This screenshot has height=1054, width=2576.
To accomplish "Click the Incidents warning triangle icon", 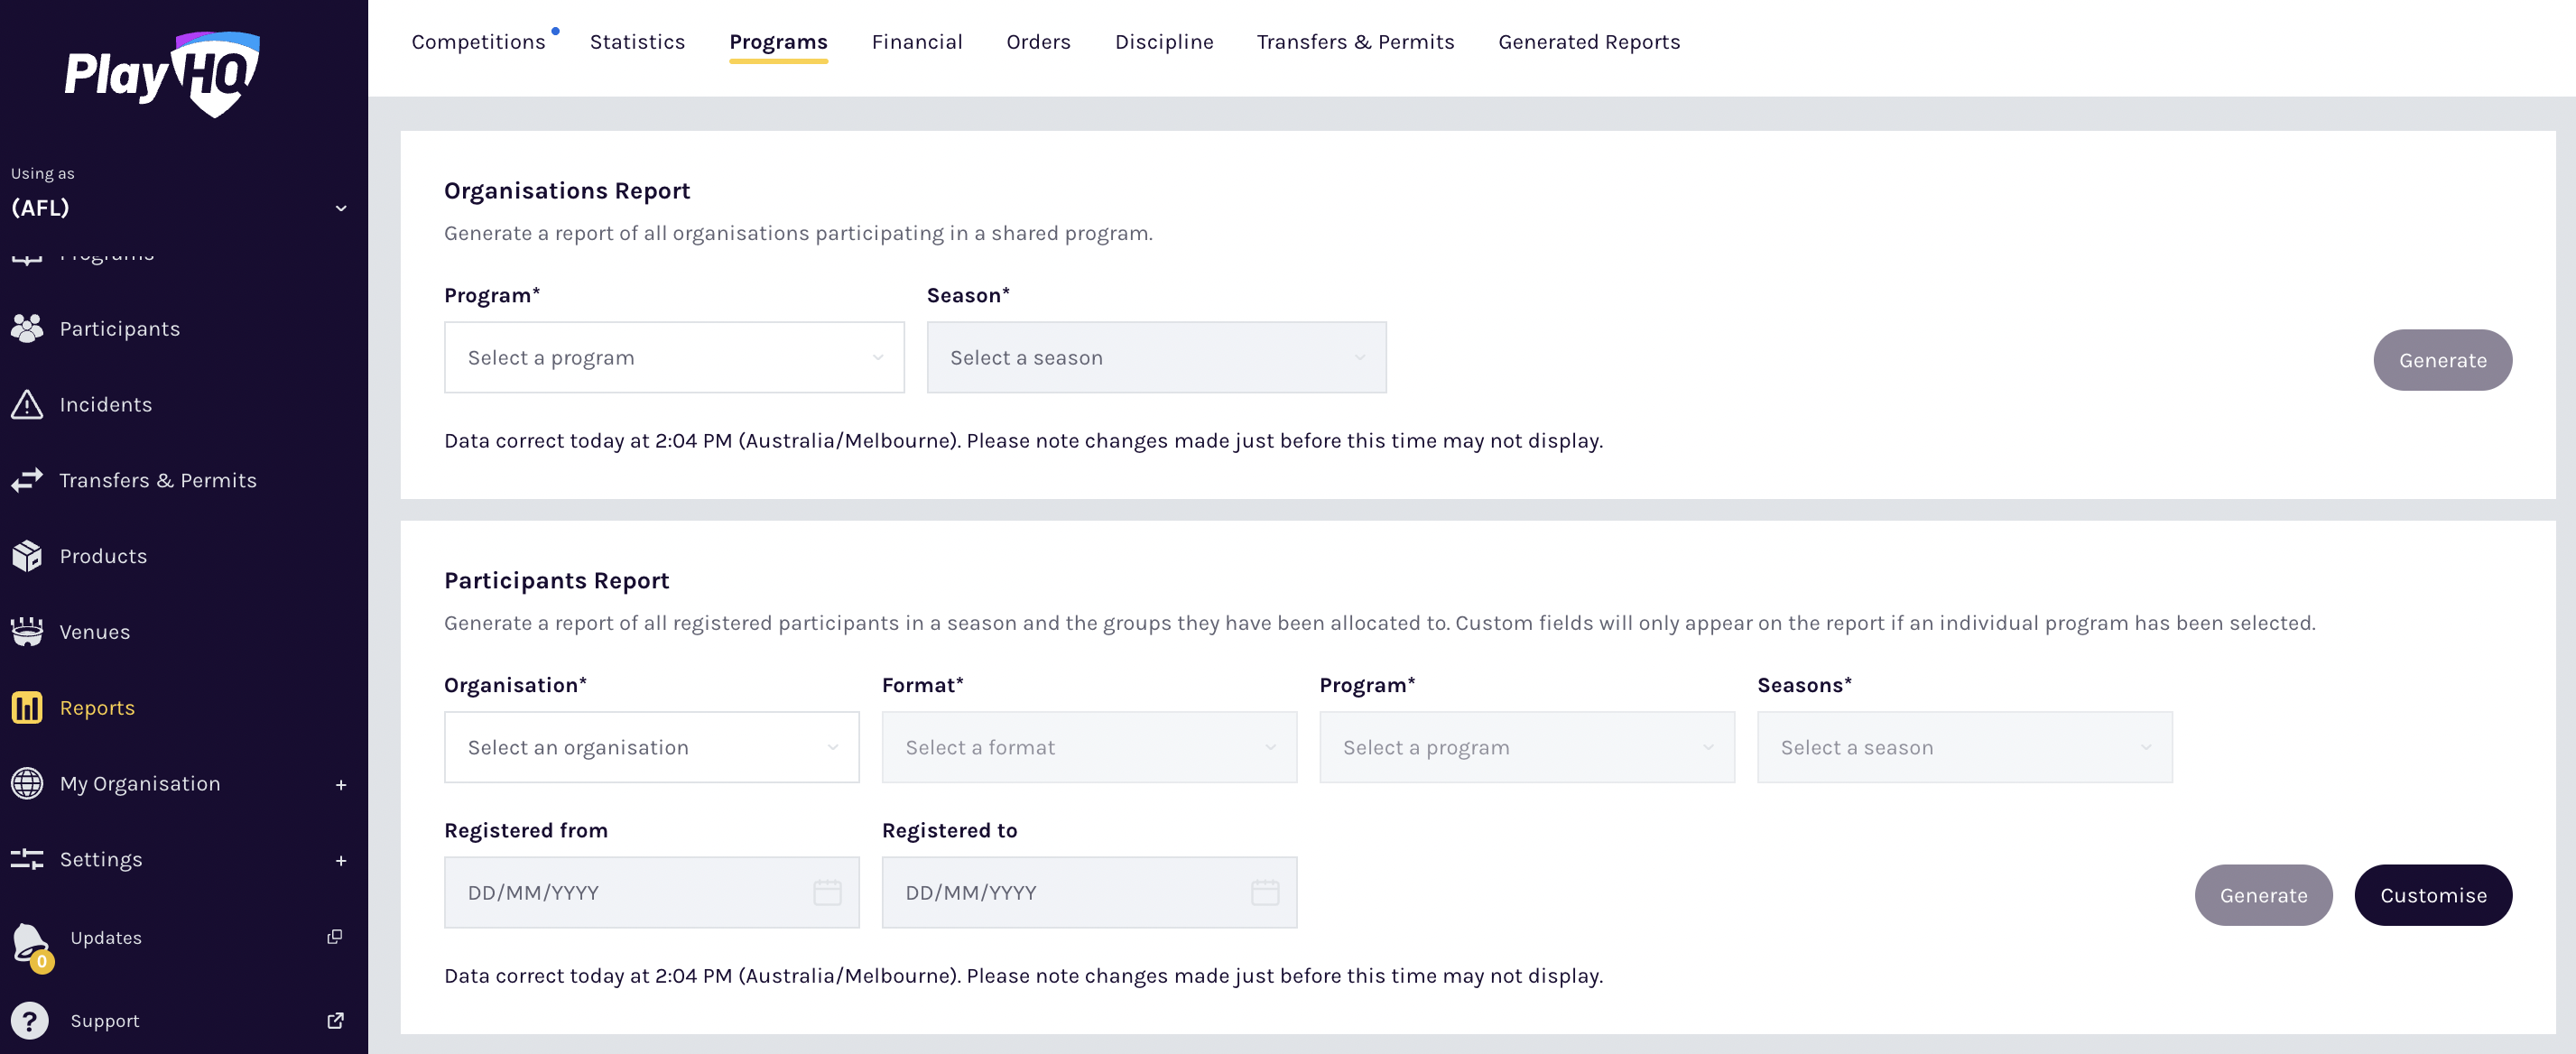I will click(27, 404).
